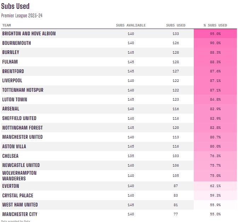The height and width of the screenshot is (222, 238).
Task: Click Manchester United team name
Action: pos(22,137)
